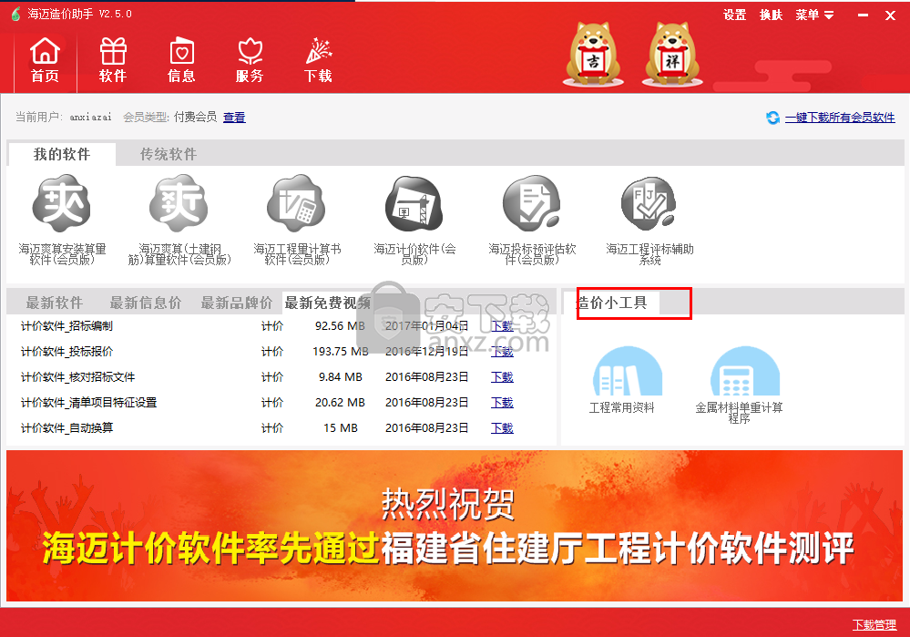Open the 软件 gift-box section
Image resolution: width=910 pixels, height=637 pixels.
click(113, 60)
